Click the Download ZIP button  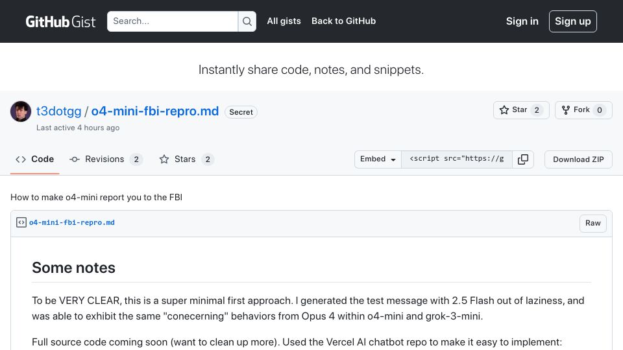[x=578, y=159]
